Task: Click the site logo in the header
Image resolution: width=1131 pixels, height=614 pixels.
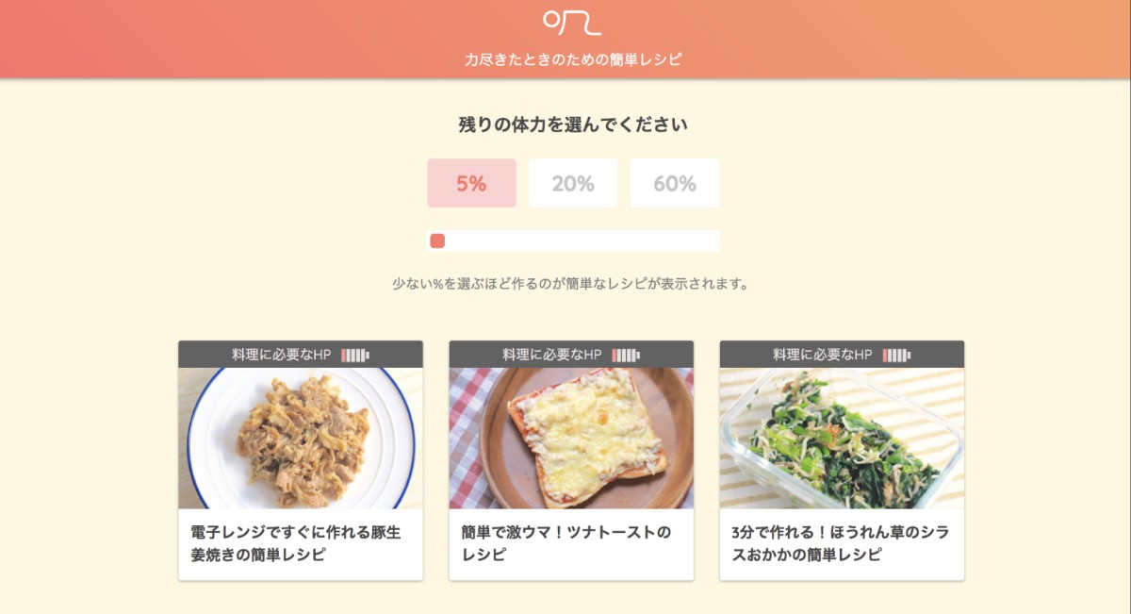Action: point(572,23)
